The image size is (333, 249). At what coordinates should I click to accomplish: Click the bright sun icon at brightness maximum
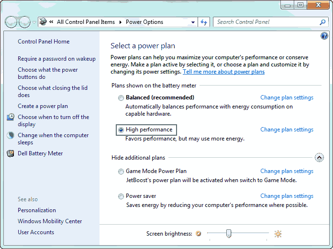[277, 234]
